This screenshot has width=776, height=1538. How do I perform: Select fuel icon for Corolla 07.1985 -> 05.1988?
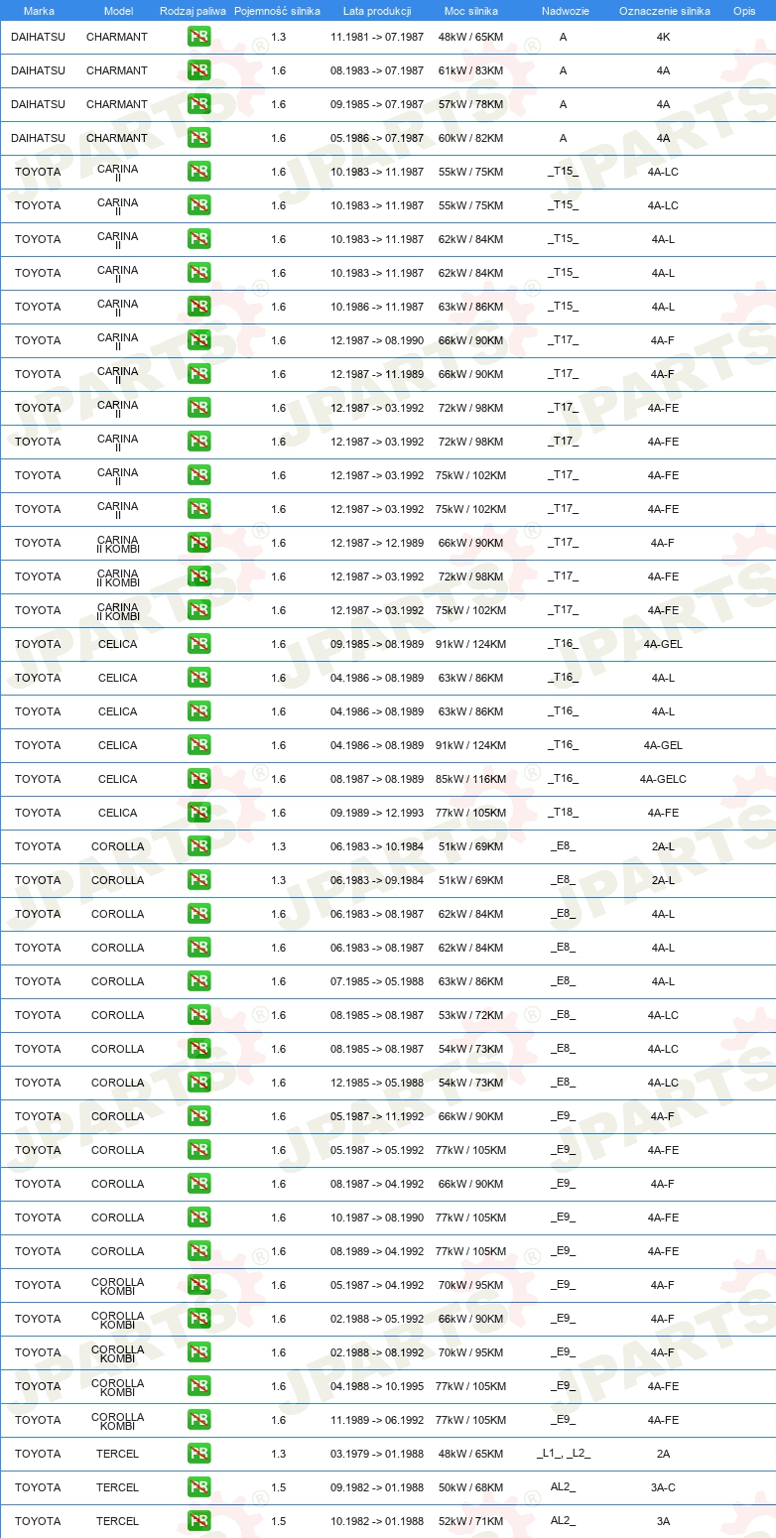pyautogui.click(x=198, y=981)
